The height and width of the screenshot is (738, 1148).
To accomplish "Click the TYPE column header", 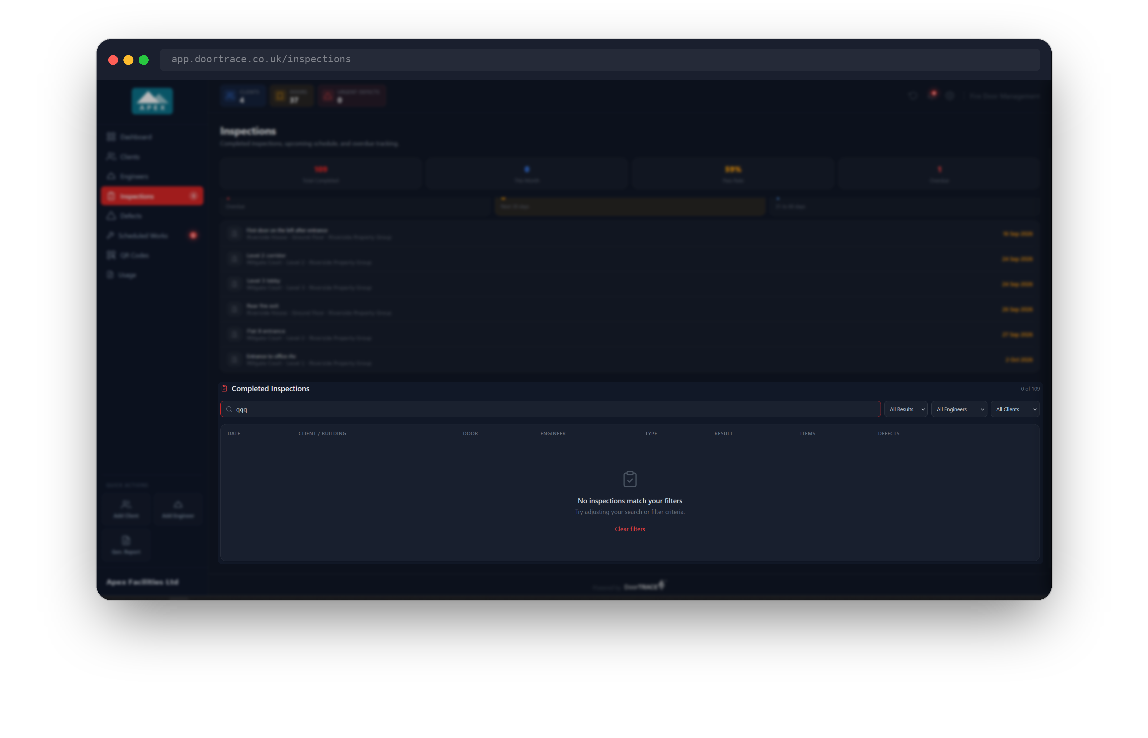I will [x=651, y=434].
